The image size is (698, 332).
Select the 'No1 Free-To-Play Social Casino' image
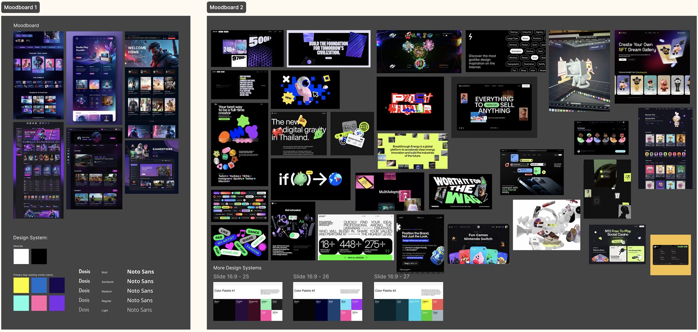click(617, 244)
